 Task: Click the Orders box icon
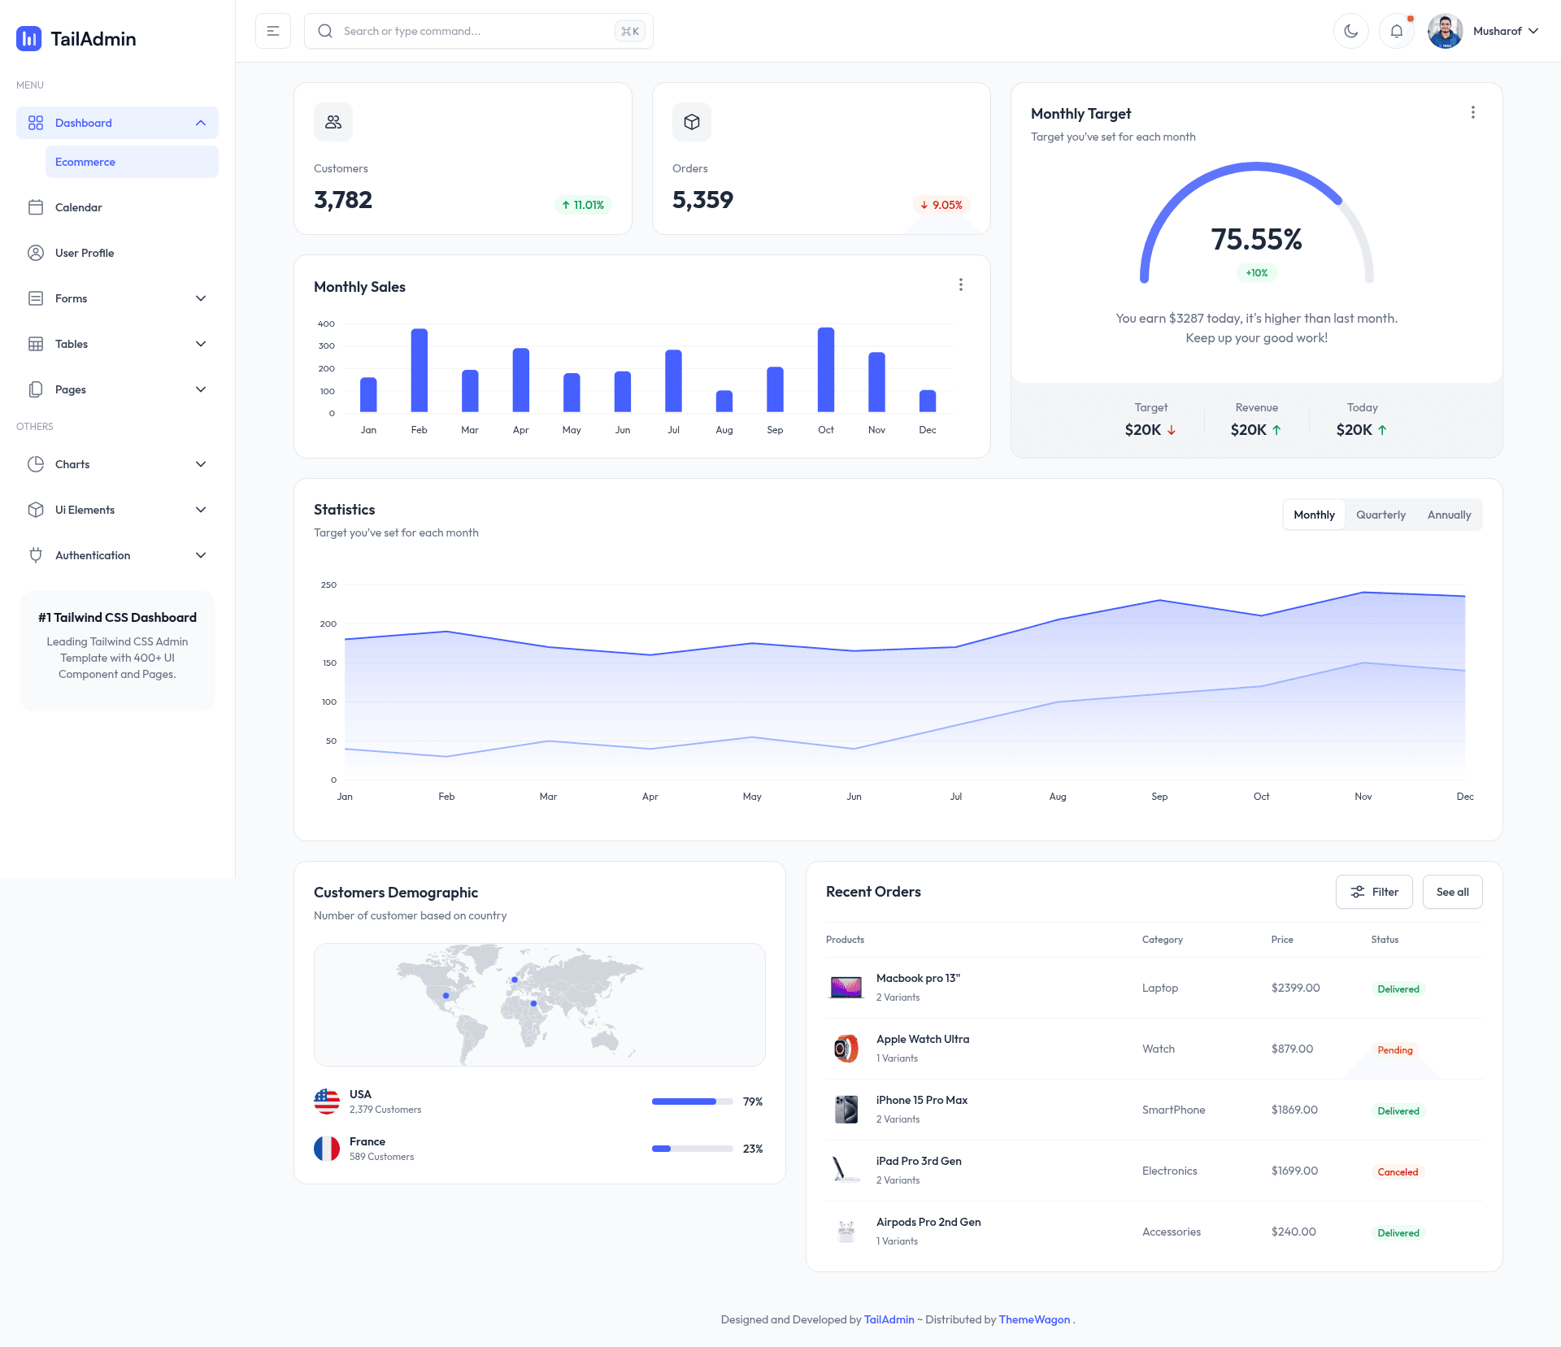(x=692, y=122)
